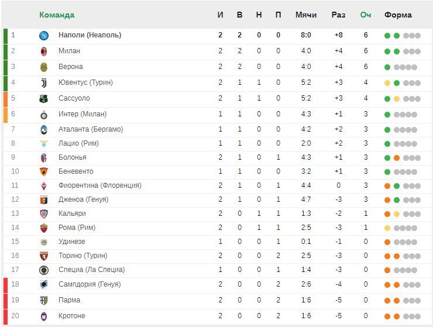The image size is (433, 327).
Task: Open the Кротоне team link
Action: pyautogui.click(x=71, y=316)
